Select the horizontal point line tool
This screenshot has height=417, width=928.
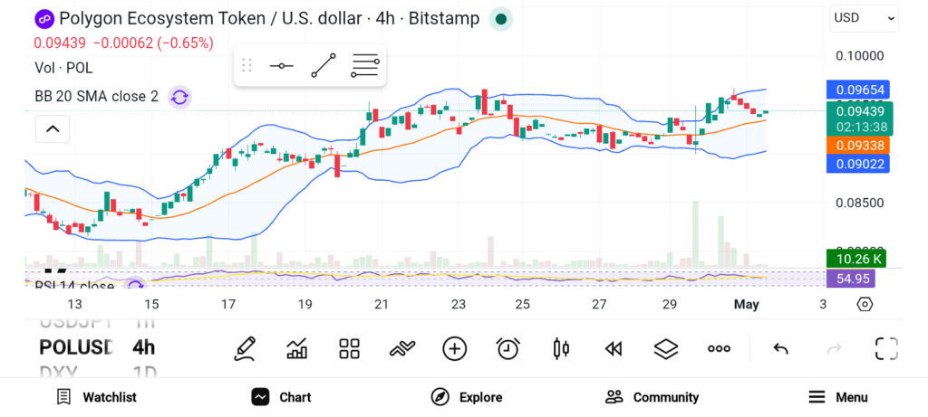click(x=281, y=65)
